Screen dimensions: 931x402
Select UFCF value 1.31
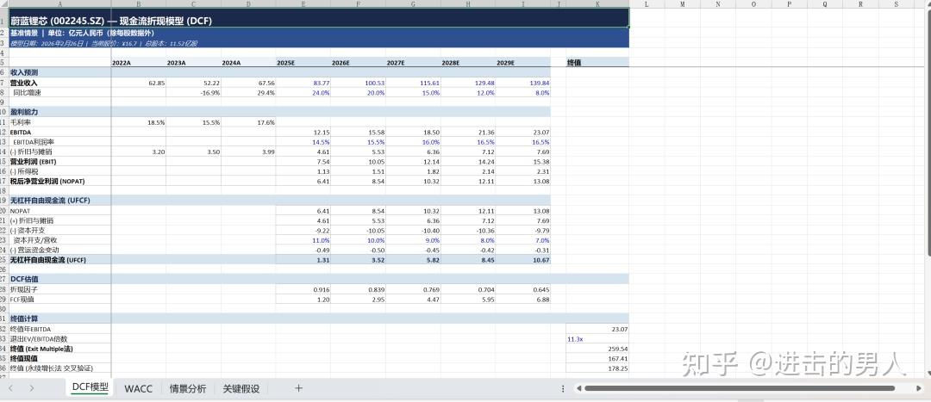pyautogui.click(x=303, y=260)
